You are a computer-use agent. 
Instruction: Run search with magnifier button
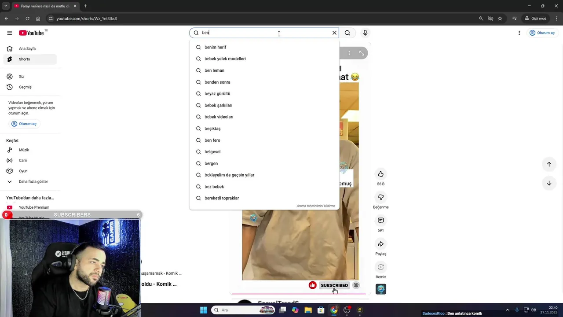click(347, 33)
